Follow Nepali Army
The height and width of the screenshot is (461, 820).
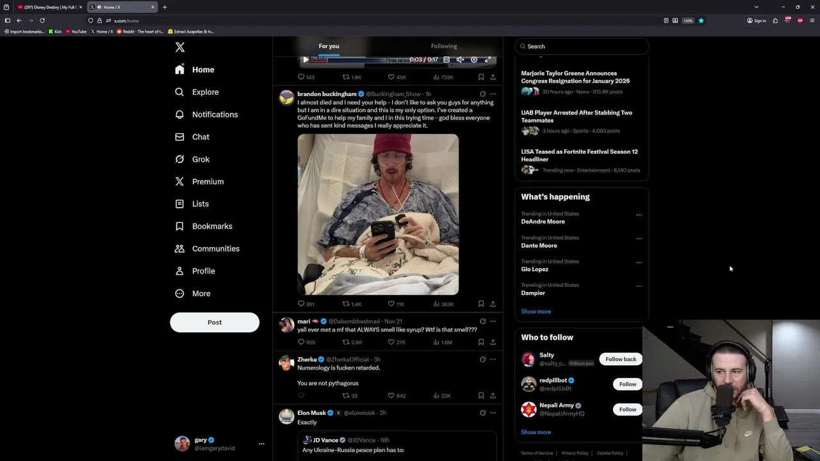point(627,409)
